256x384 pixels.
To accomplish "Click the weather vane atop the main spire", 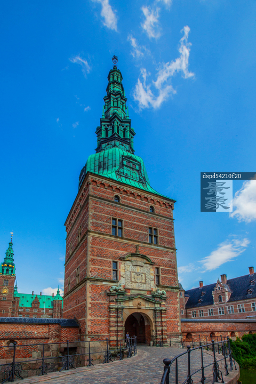I will [115, 60].
